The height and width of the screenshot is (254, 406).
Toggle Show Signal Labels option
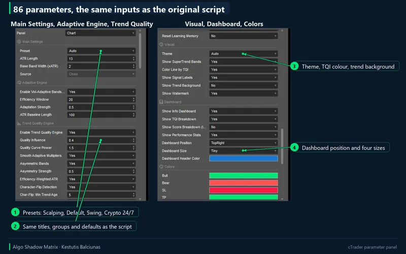244,78
